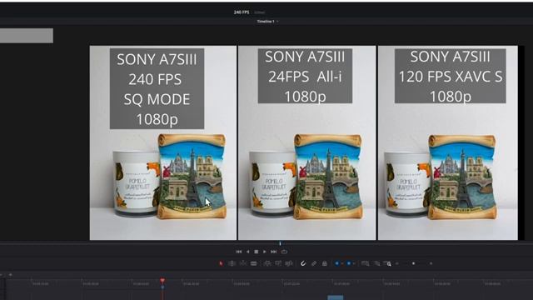Open the Flag color dropdown arrow

coord(342,263)
